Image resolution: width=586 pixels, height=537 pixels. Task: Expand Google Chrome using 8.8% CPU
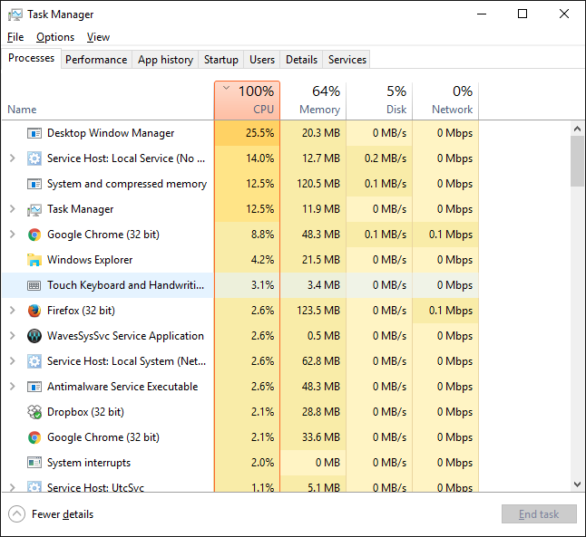click(13, 235)
